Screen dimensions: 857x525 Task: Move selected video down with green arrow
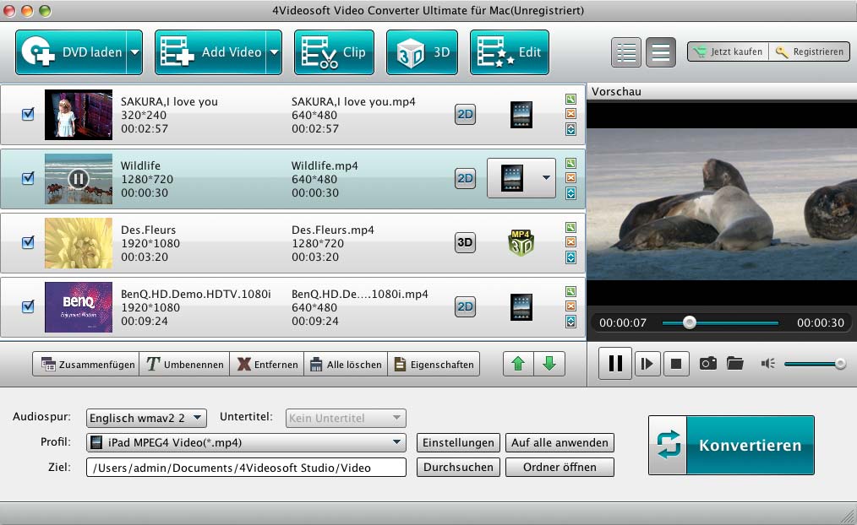click(549, 364)
